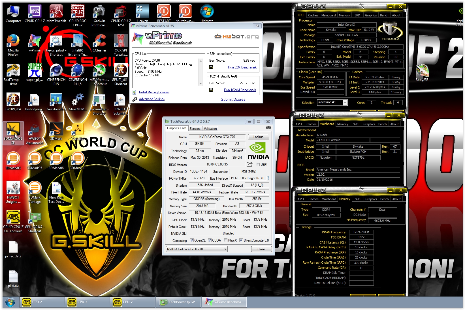Click the Lookup button in GPU-Z

coord(258,137)
